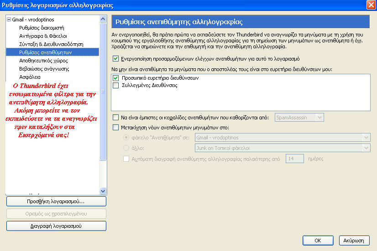Click the 14 days input field
The height and width of the screenshot is (251, 377).
click(294, 159)
